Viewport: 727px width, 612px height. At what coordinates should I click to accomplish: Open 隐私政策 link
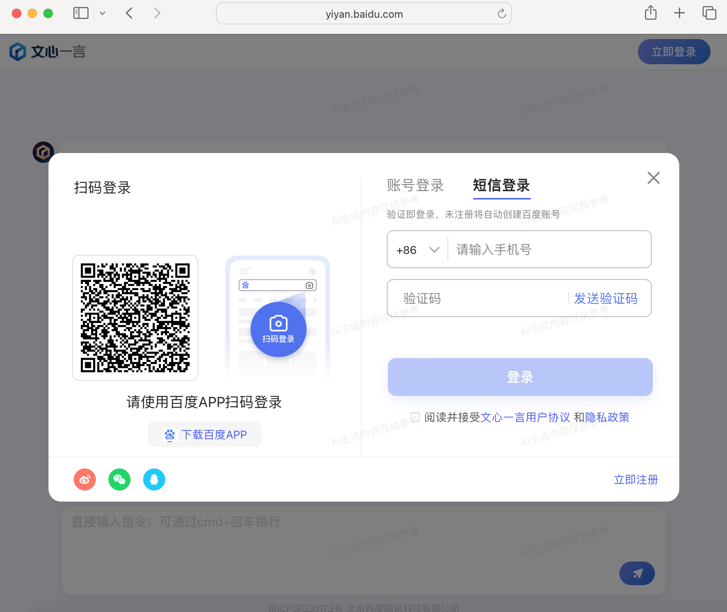click(607, 417)
